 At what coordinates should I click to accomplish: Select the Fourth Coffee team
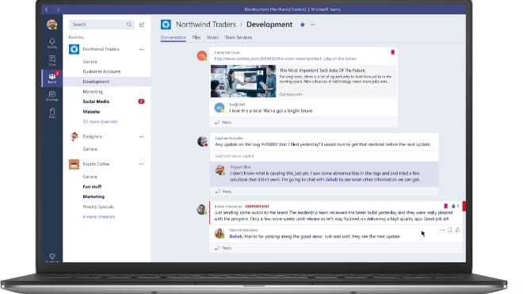click(96, 164)
